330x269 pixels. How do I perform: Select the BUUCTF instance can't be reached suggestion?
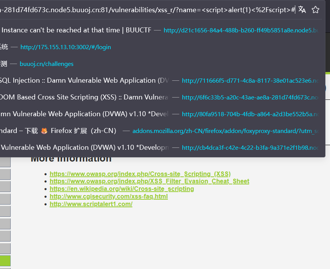pyautogui.click(x=161, y=30)
